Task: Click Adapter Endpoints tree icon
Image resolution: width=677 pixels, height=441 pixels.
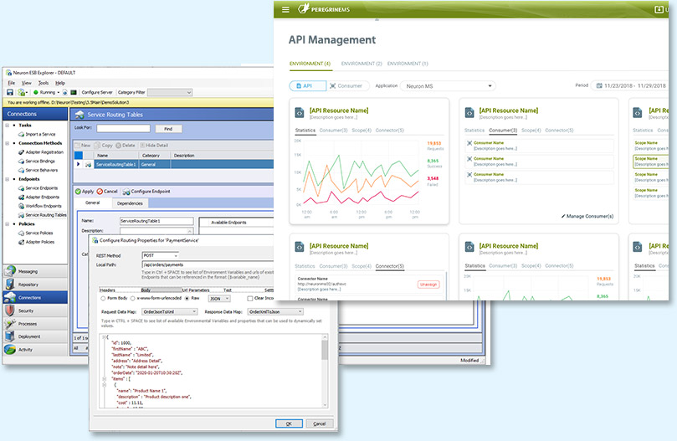Action: [21, 197]
